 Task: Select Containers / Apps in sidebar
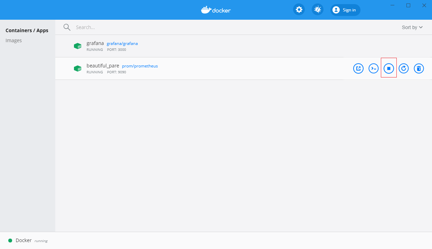[x=27, y=30]
